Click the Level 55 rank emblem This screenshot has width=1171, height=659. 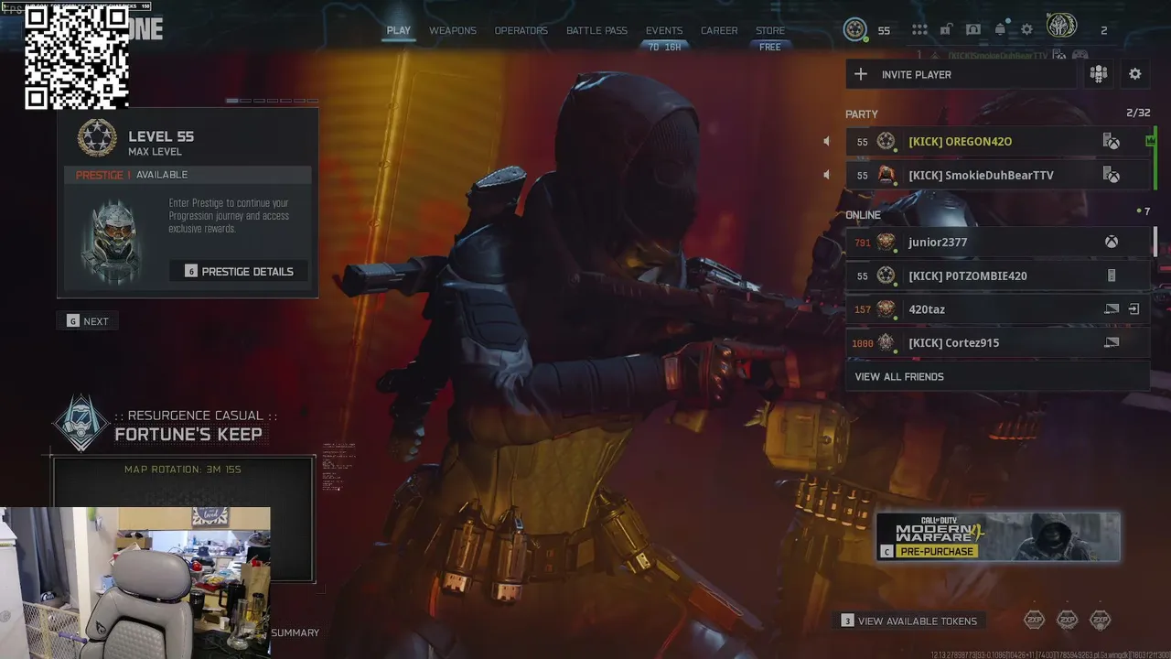97,139
